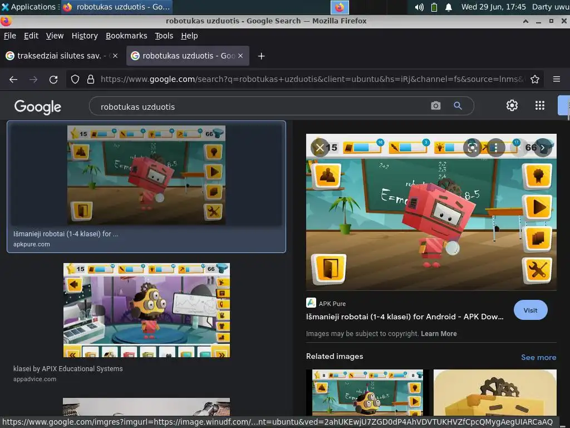This screenshot has height=428, width=570.
Task: Show the next image in preview
Action: coord(543,148)
